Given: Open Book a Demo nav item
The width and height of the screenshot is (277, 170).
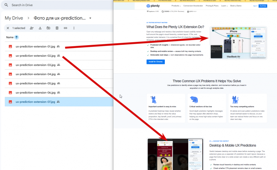Looking at the screenshot, I should pyautogui.click(x=236, y=6).
